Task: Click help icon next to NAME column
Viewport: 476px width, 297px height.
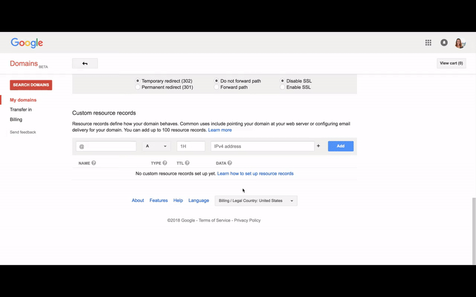Action: (94, 163)
